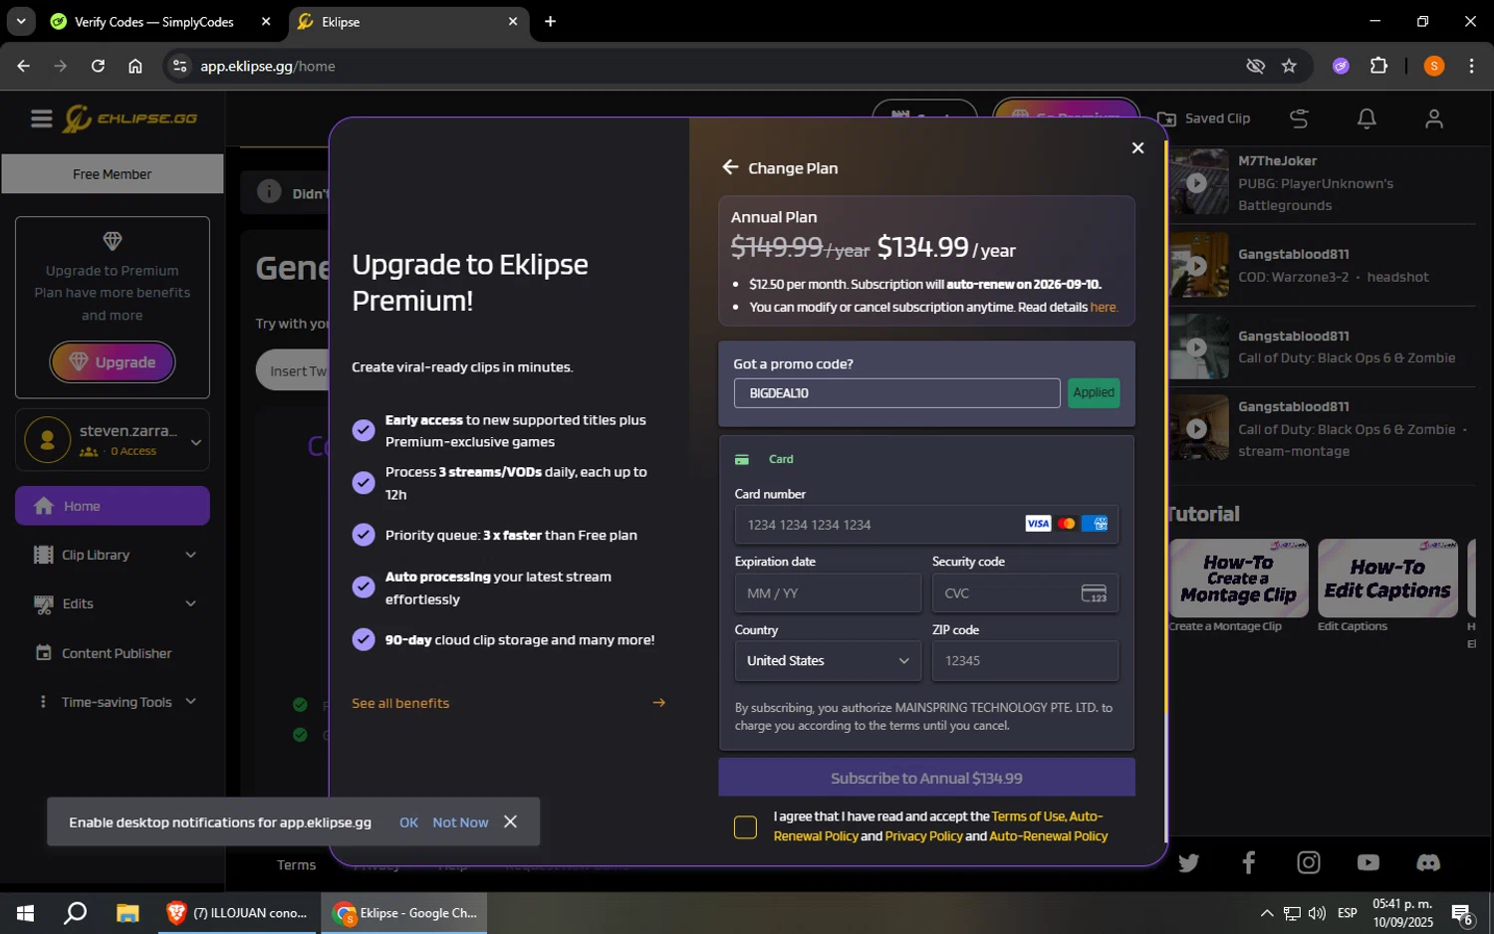Viewport: 1494px width, 934px height.
Task: Click the Applied promo button
Action: [1093, 392]
